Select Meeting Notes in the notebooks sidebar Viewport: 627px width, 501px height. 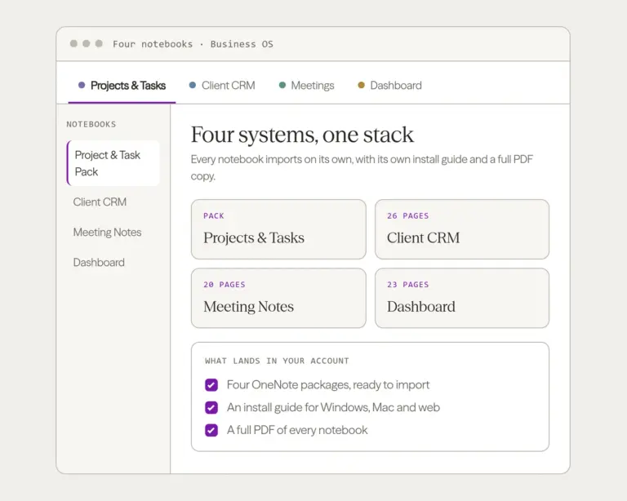107,232
